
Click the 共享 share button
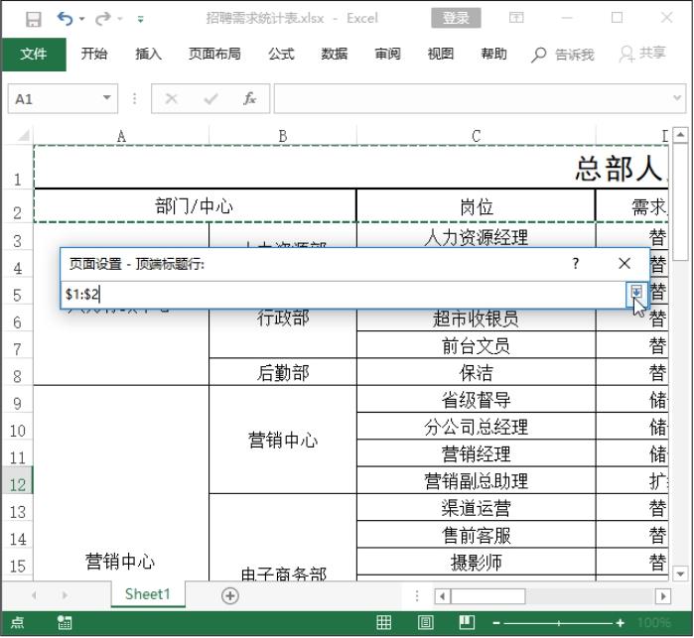pos(642,55)
